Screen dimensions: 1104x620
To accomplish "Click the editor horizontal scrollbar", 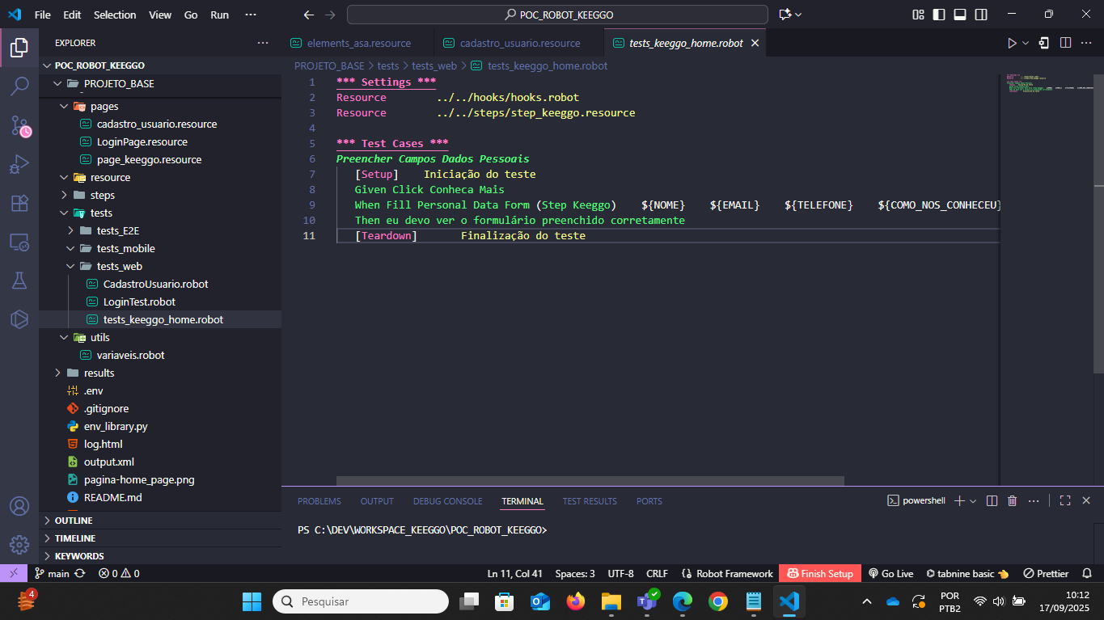I will pos(590,481).
